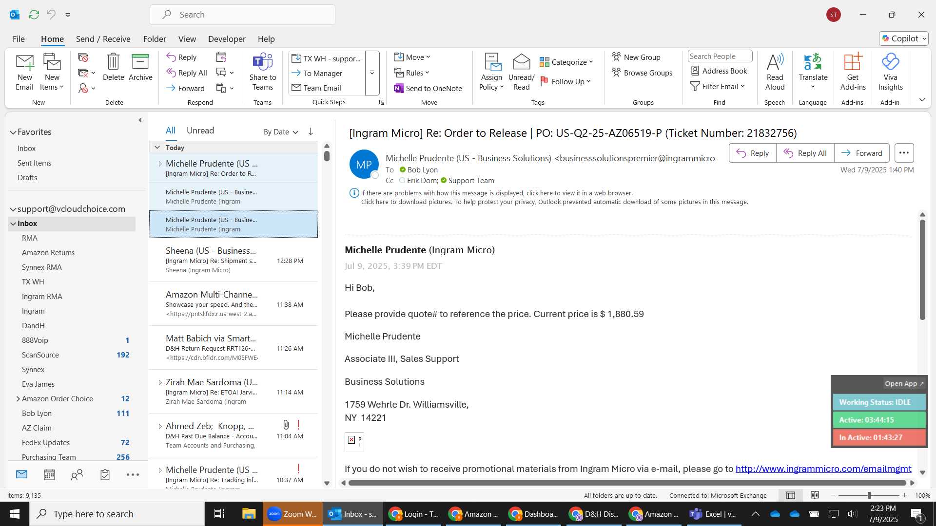Open Viva Insights add-in

pyautogui.click(x=890, y=72)
